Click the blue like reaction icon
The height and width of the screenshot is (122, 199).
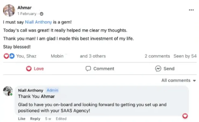pos(11,56)
